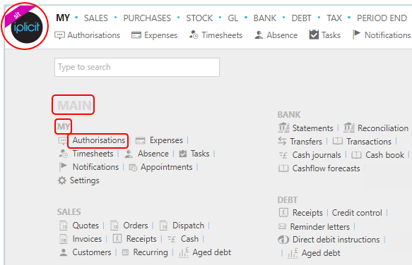The width and height of the screenshot is (412, 265).
Task: Click Cash journals icon in BANK section
Action: pos(283,155)
